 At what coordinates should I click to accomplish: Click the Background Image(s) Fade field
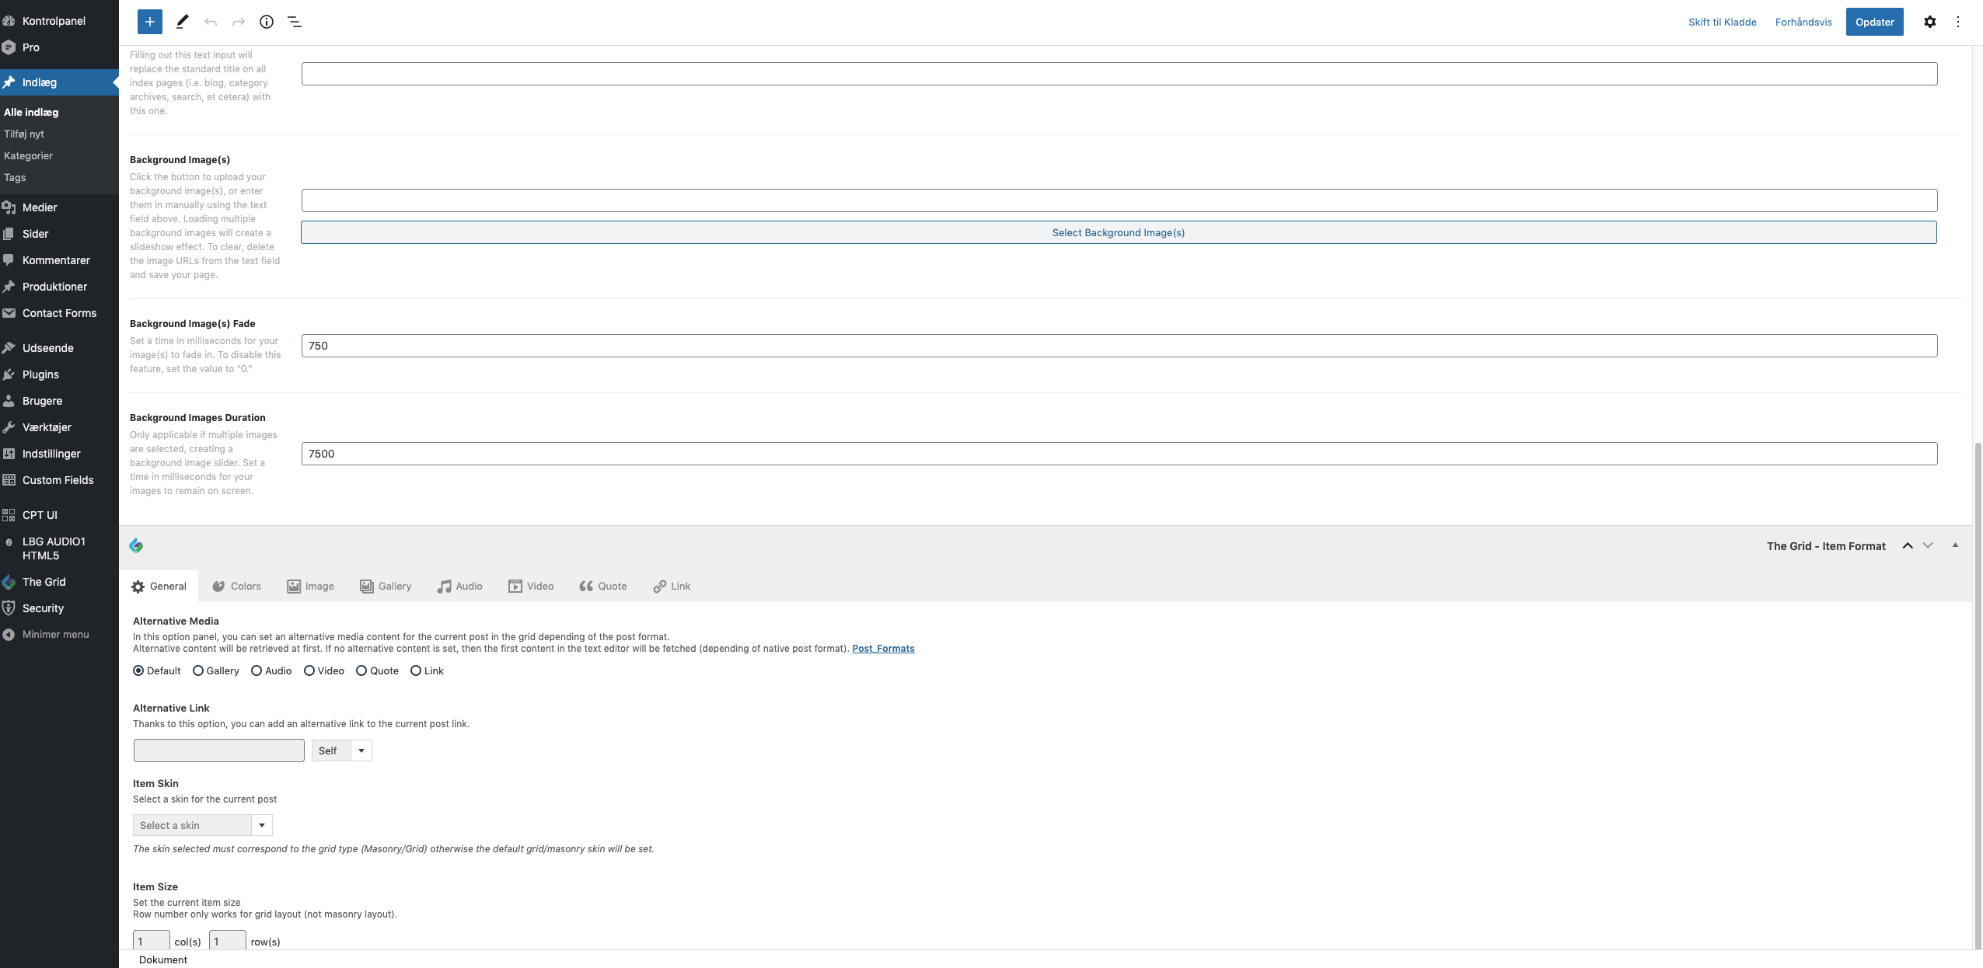[1119, 346]
